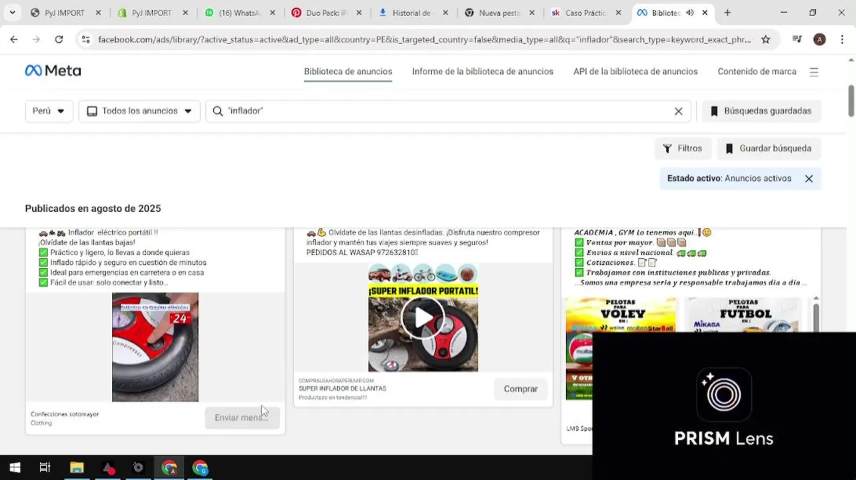Viewport: 856px width, 480px height.
Task: Switch to the Historial de descargas tab
Action: coord(413,13)
